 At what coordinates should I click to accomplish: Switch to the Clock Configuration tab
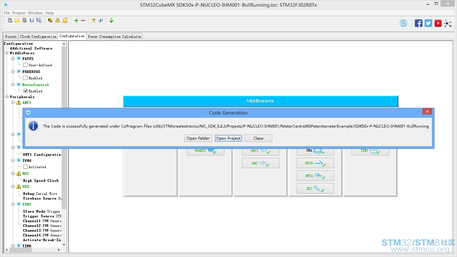coord(38,36)
